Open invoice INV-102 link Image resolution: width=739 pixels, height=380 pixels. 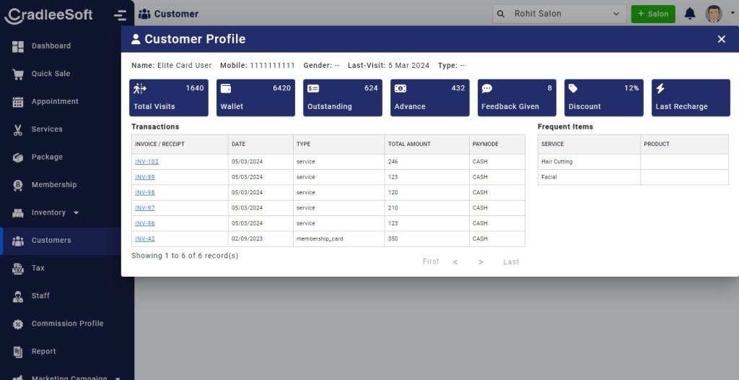click(x=147, y=162)
